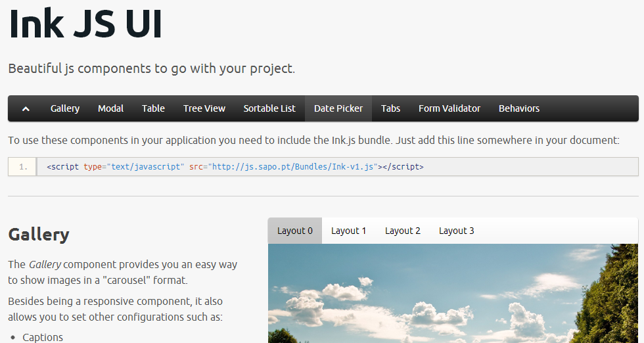Viewport: 644px width, 343px height.
Task: Click the 'Besides being a responsive component' paragraph
Action: click(116, 309)
